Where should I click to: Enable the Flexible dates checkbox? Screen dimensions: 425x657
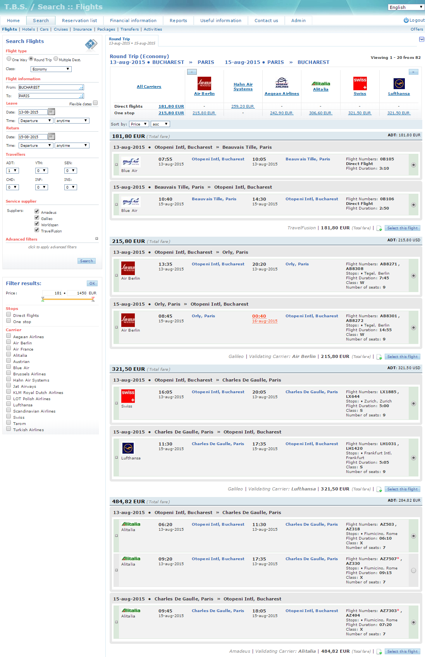[95, 103]
